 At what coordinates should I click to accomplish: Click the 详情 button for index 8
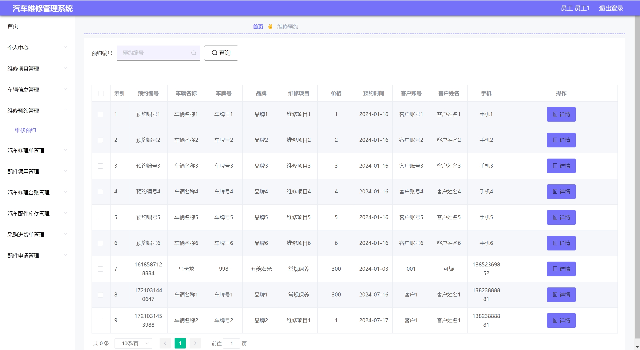click(561, 295)
